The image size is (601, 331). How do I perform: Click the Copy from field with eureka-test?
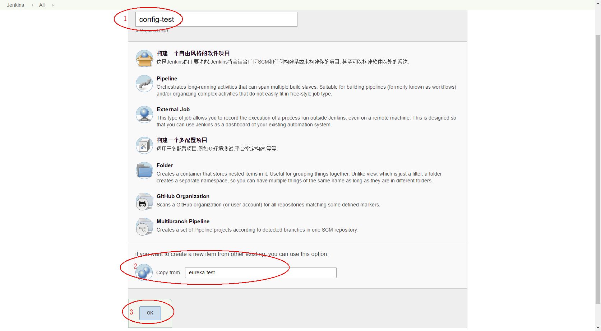pos(261,272)
